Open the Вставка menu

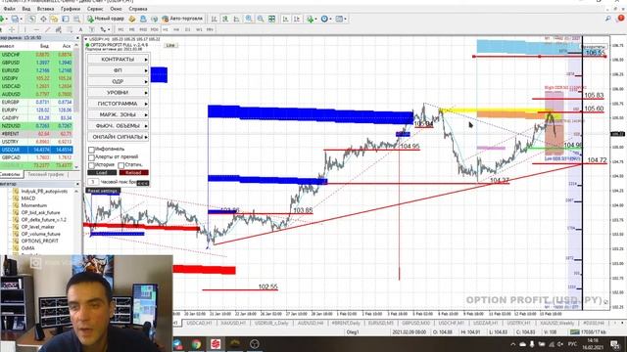(45, 9)
